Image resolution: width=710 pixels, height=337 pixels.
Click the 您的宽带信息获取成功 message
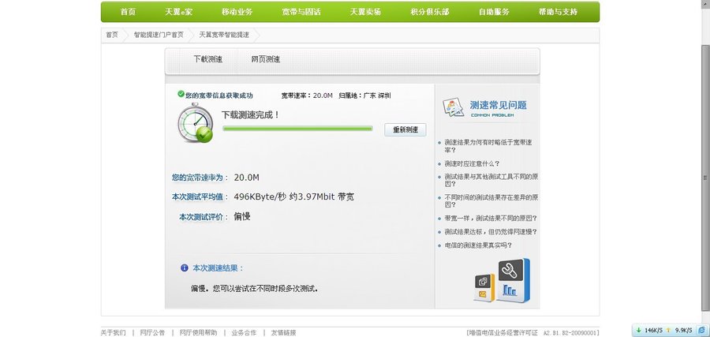click(219, 95)
